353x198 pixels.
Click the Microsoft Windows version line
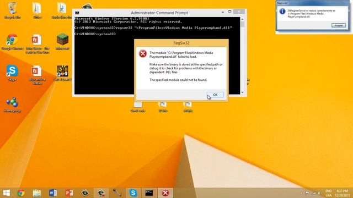[x=112, y=18]
